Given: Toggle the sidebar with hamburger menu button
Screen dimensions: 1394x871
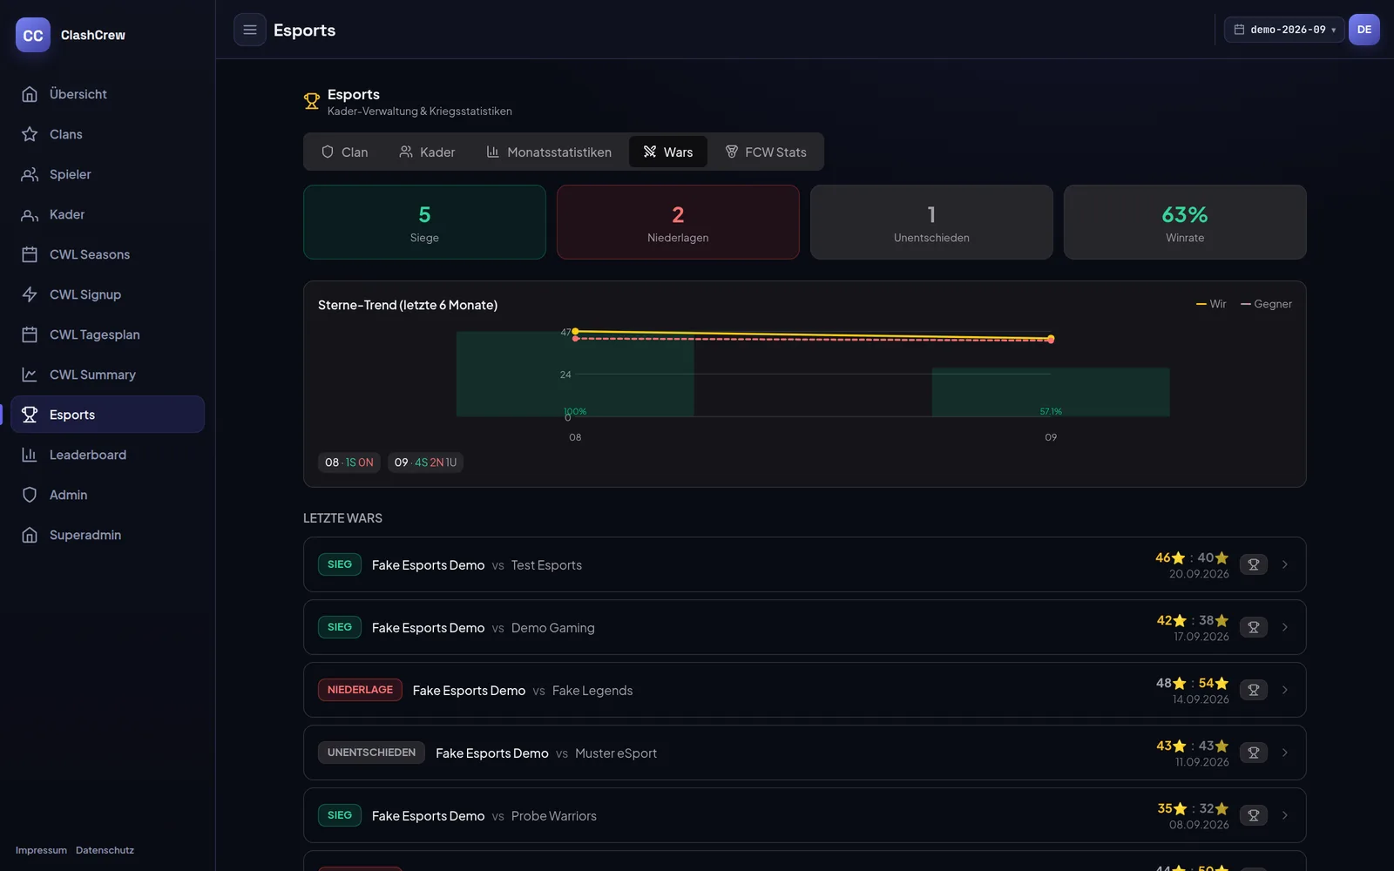Looking at the screenshot, I should coord(250,30).
